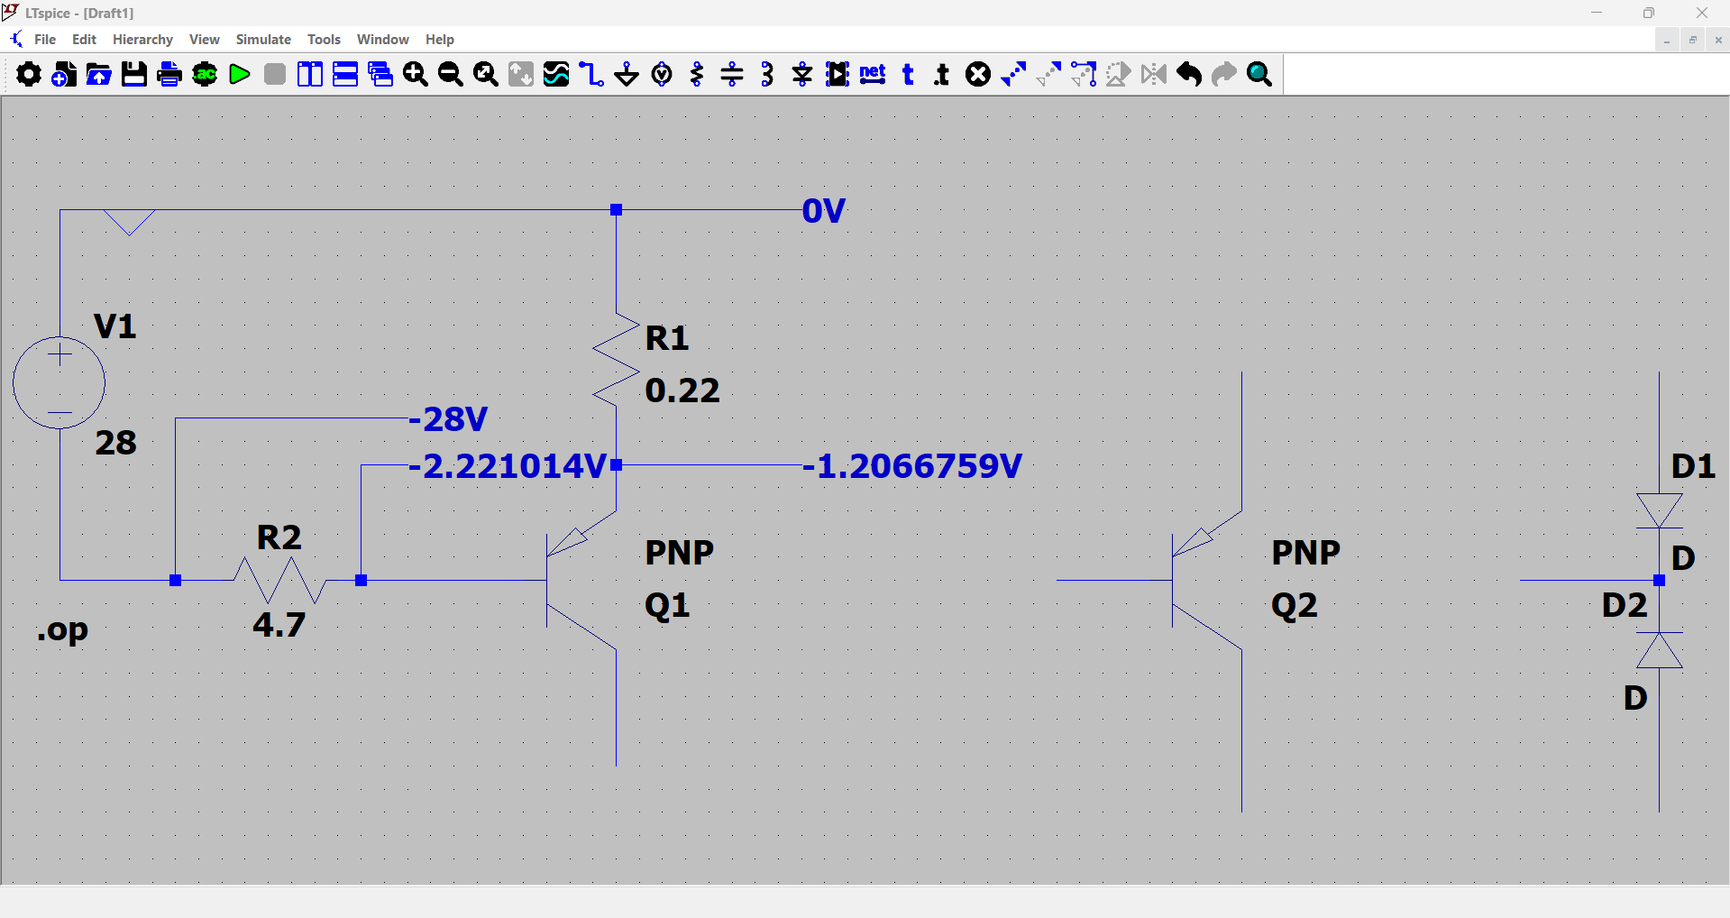Click the -2.221014V voltage label
Image resolution: width=1730 pixels, height=918 pixels.
coord(508,466)
